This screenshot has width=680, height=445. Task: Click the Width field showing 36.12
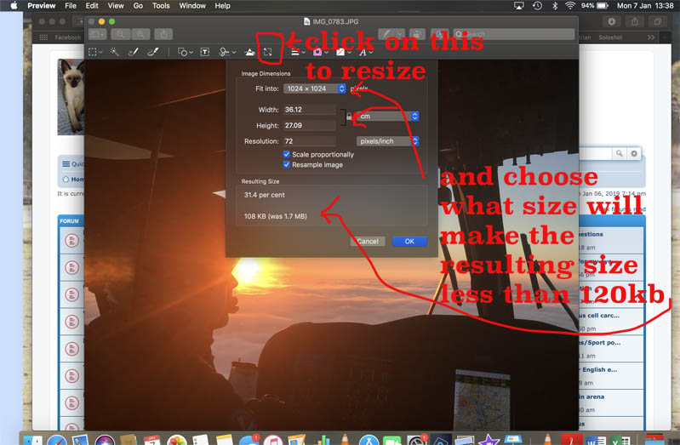pyautogui.click(x=309, y=110)
